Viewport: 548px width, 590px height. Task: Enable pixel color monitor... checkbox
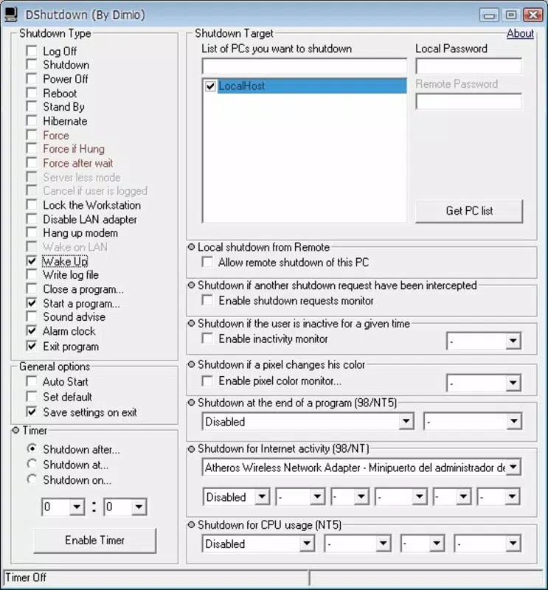(207, 381)
